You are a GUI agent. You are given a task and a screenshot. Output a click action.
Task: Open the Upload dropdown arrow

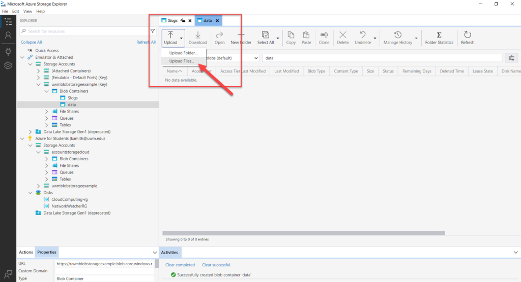pos(182,38)
